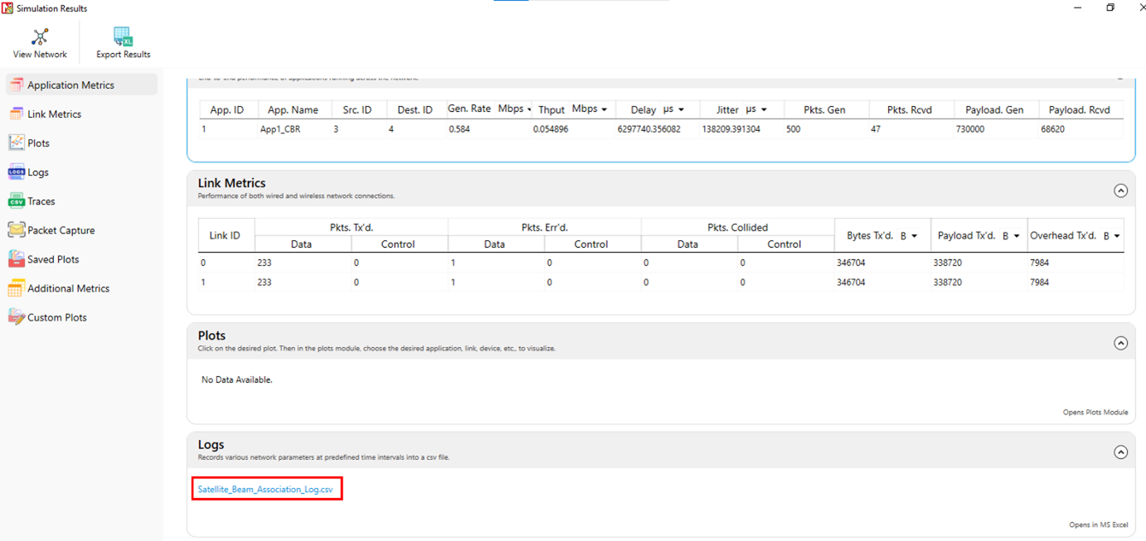The image size is (1146, 541).
Task: Open Packet Capture in the sidebar
Action: coord(61,230)
